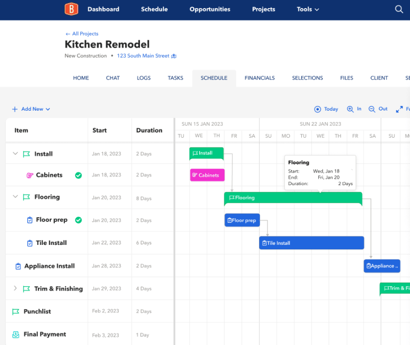Click the Appliance Install clipboard icon

(18, 266)
